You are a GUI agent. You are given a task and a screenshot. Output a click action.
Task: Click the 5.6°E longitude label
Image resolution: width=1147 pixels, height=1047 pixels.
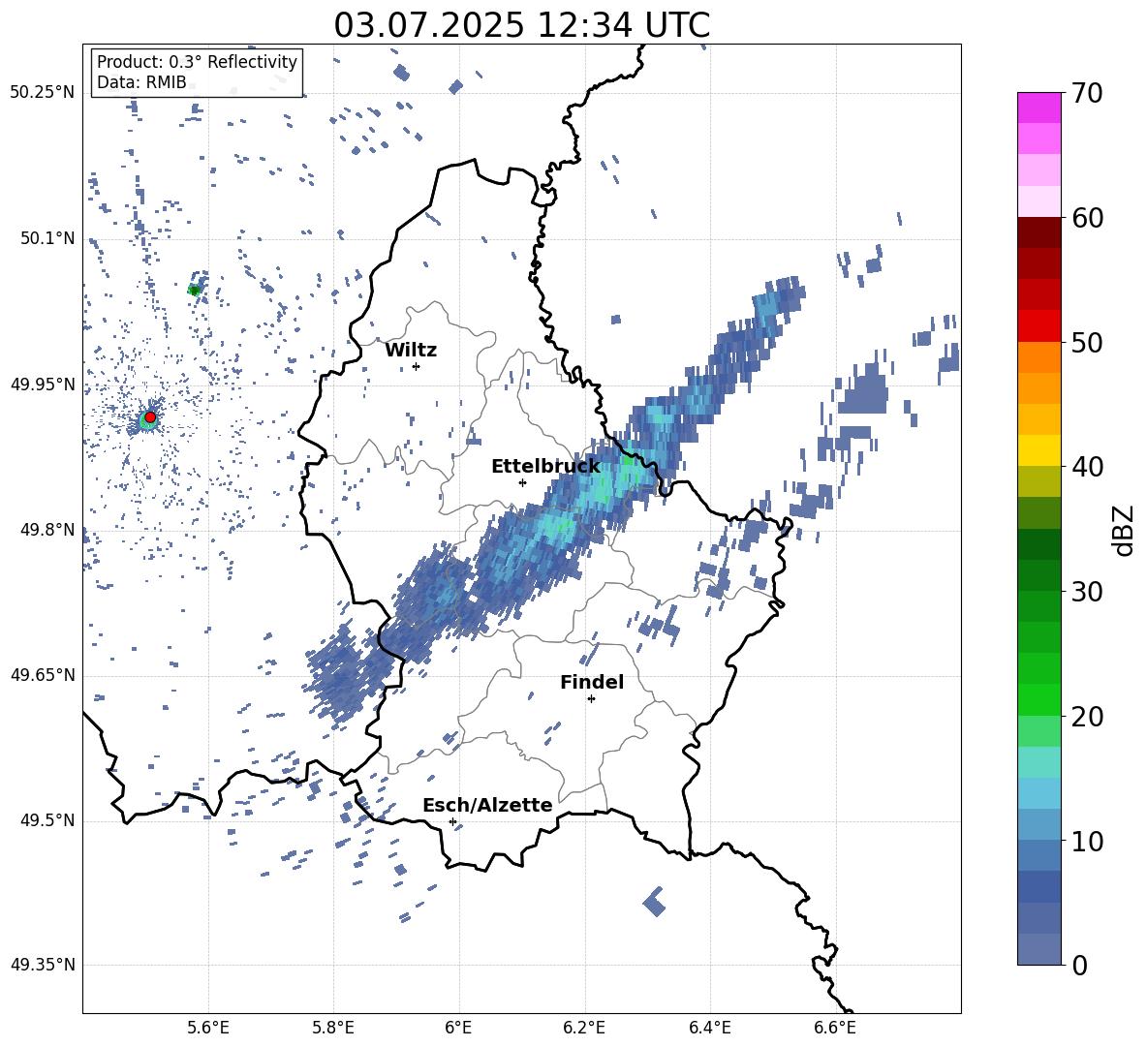pyautogui.click(x=208, y=1029)
